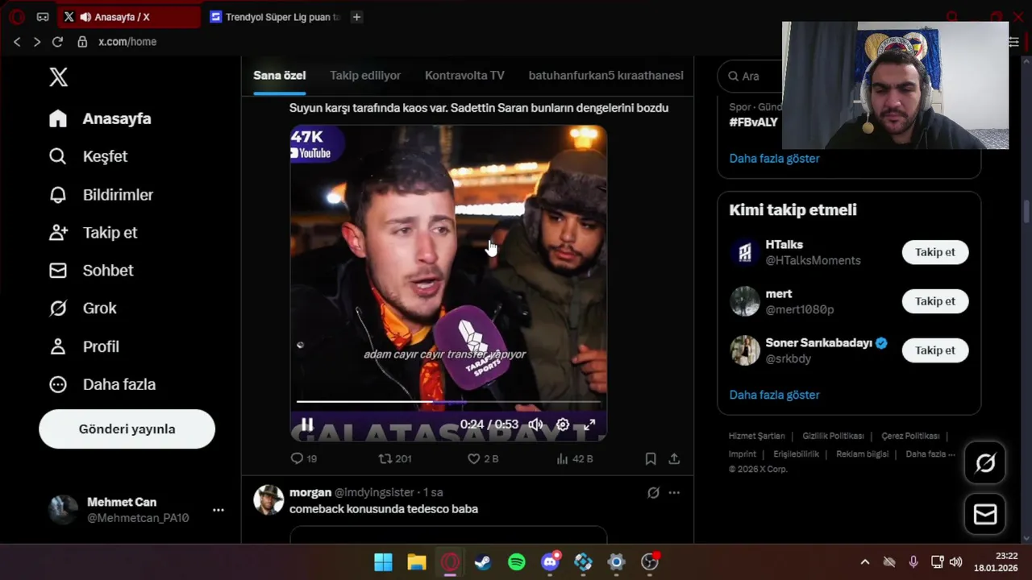This screenshot has height=580, width=1032.
Task: Follow HTalks account
Action: point(934,252)
